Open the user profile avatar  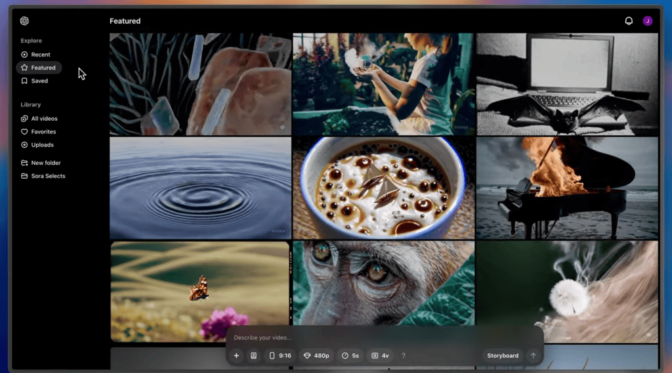point(648,21)
